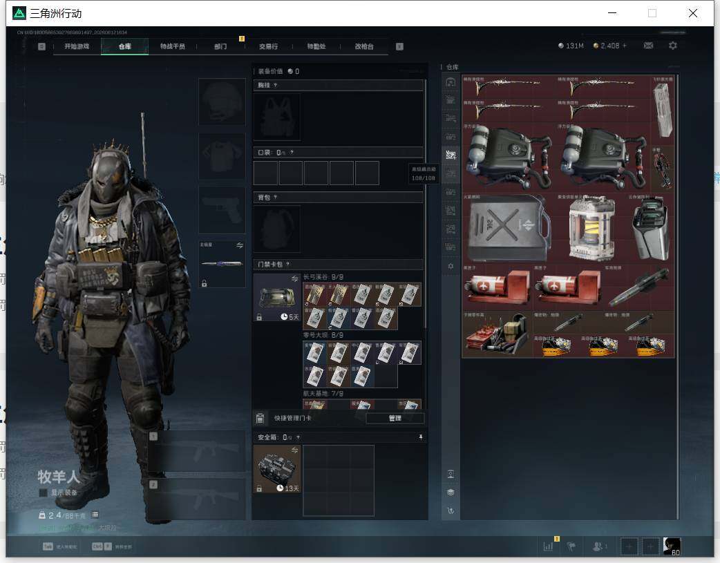Click the mail envelope icon

click(648, 46)
